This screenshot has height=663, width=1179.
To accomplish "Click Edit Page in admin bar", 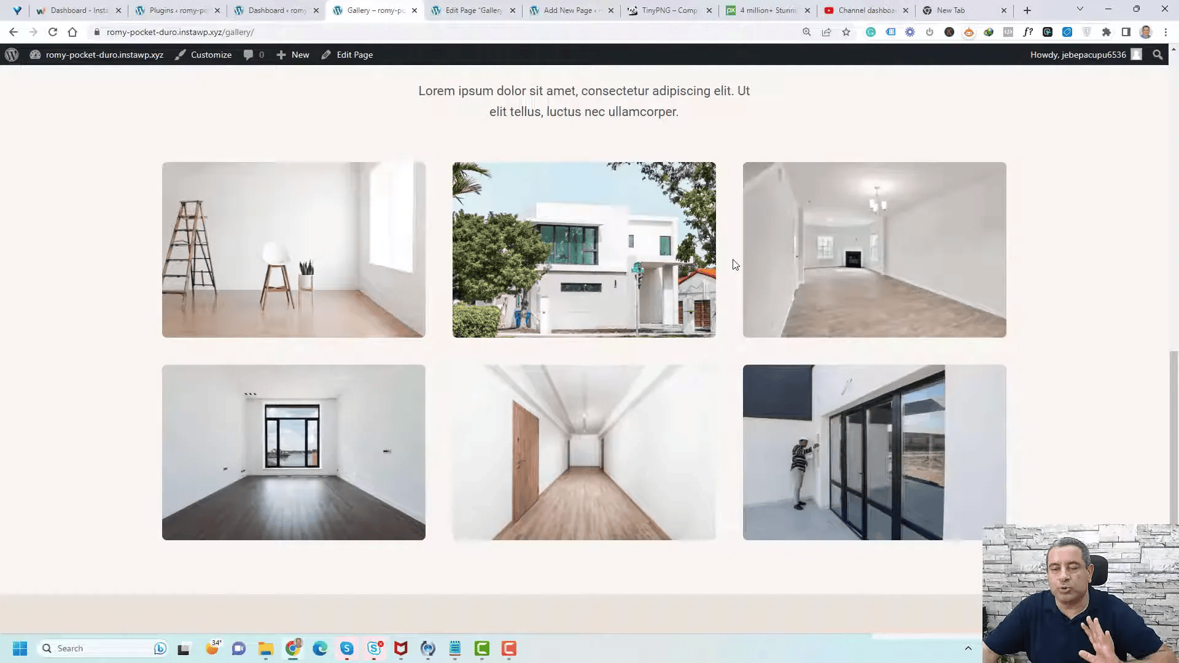I will 347,55.
